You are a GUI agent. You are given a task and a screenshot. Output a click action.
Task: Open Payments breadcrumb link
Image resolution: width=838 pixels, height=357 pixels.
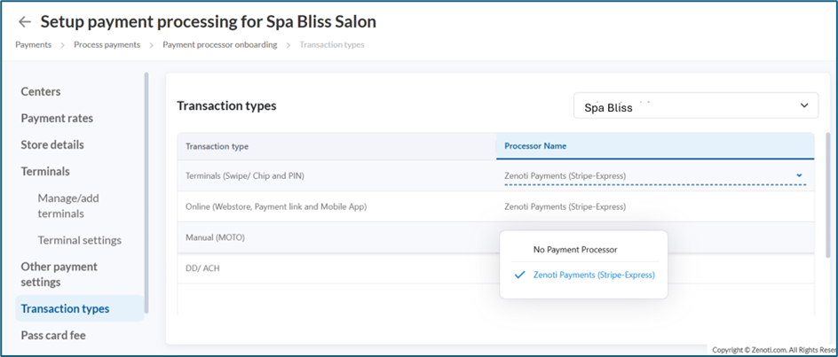(x=33, y=45)
